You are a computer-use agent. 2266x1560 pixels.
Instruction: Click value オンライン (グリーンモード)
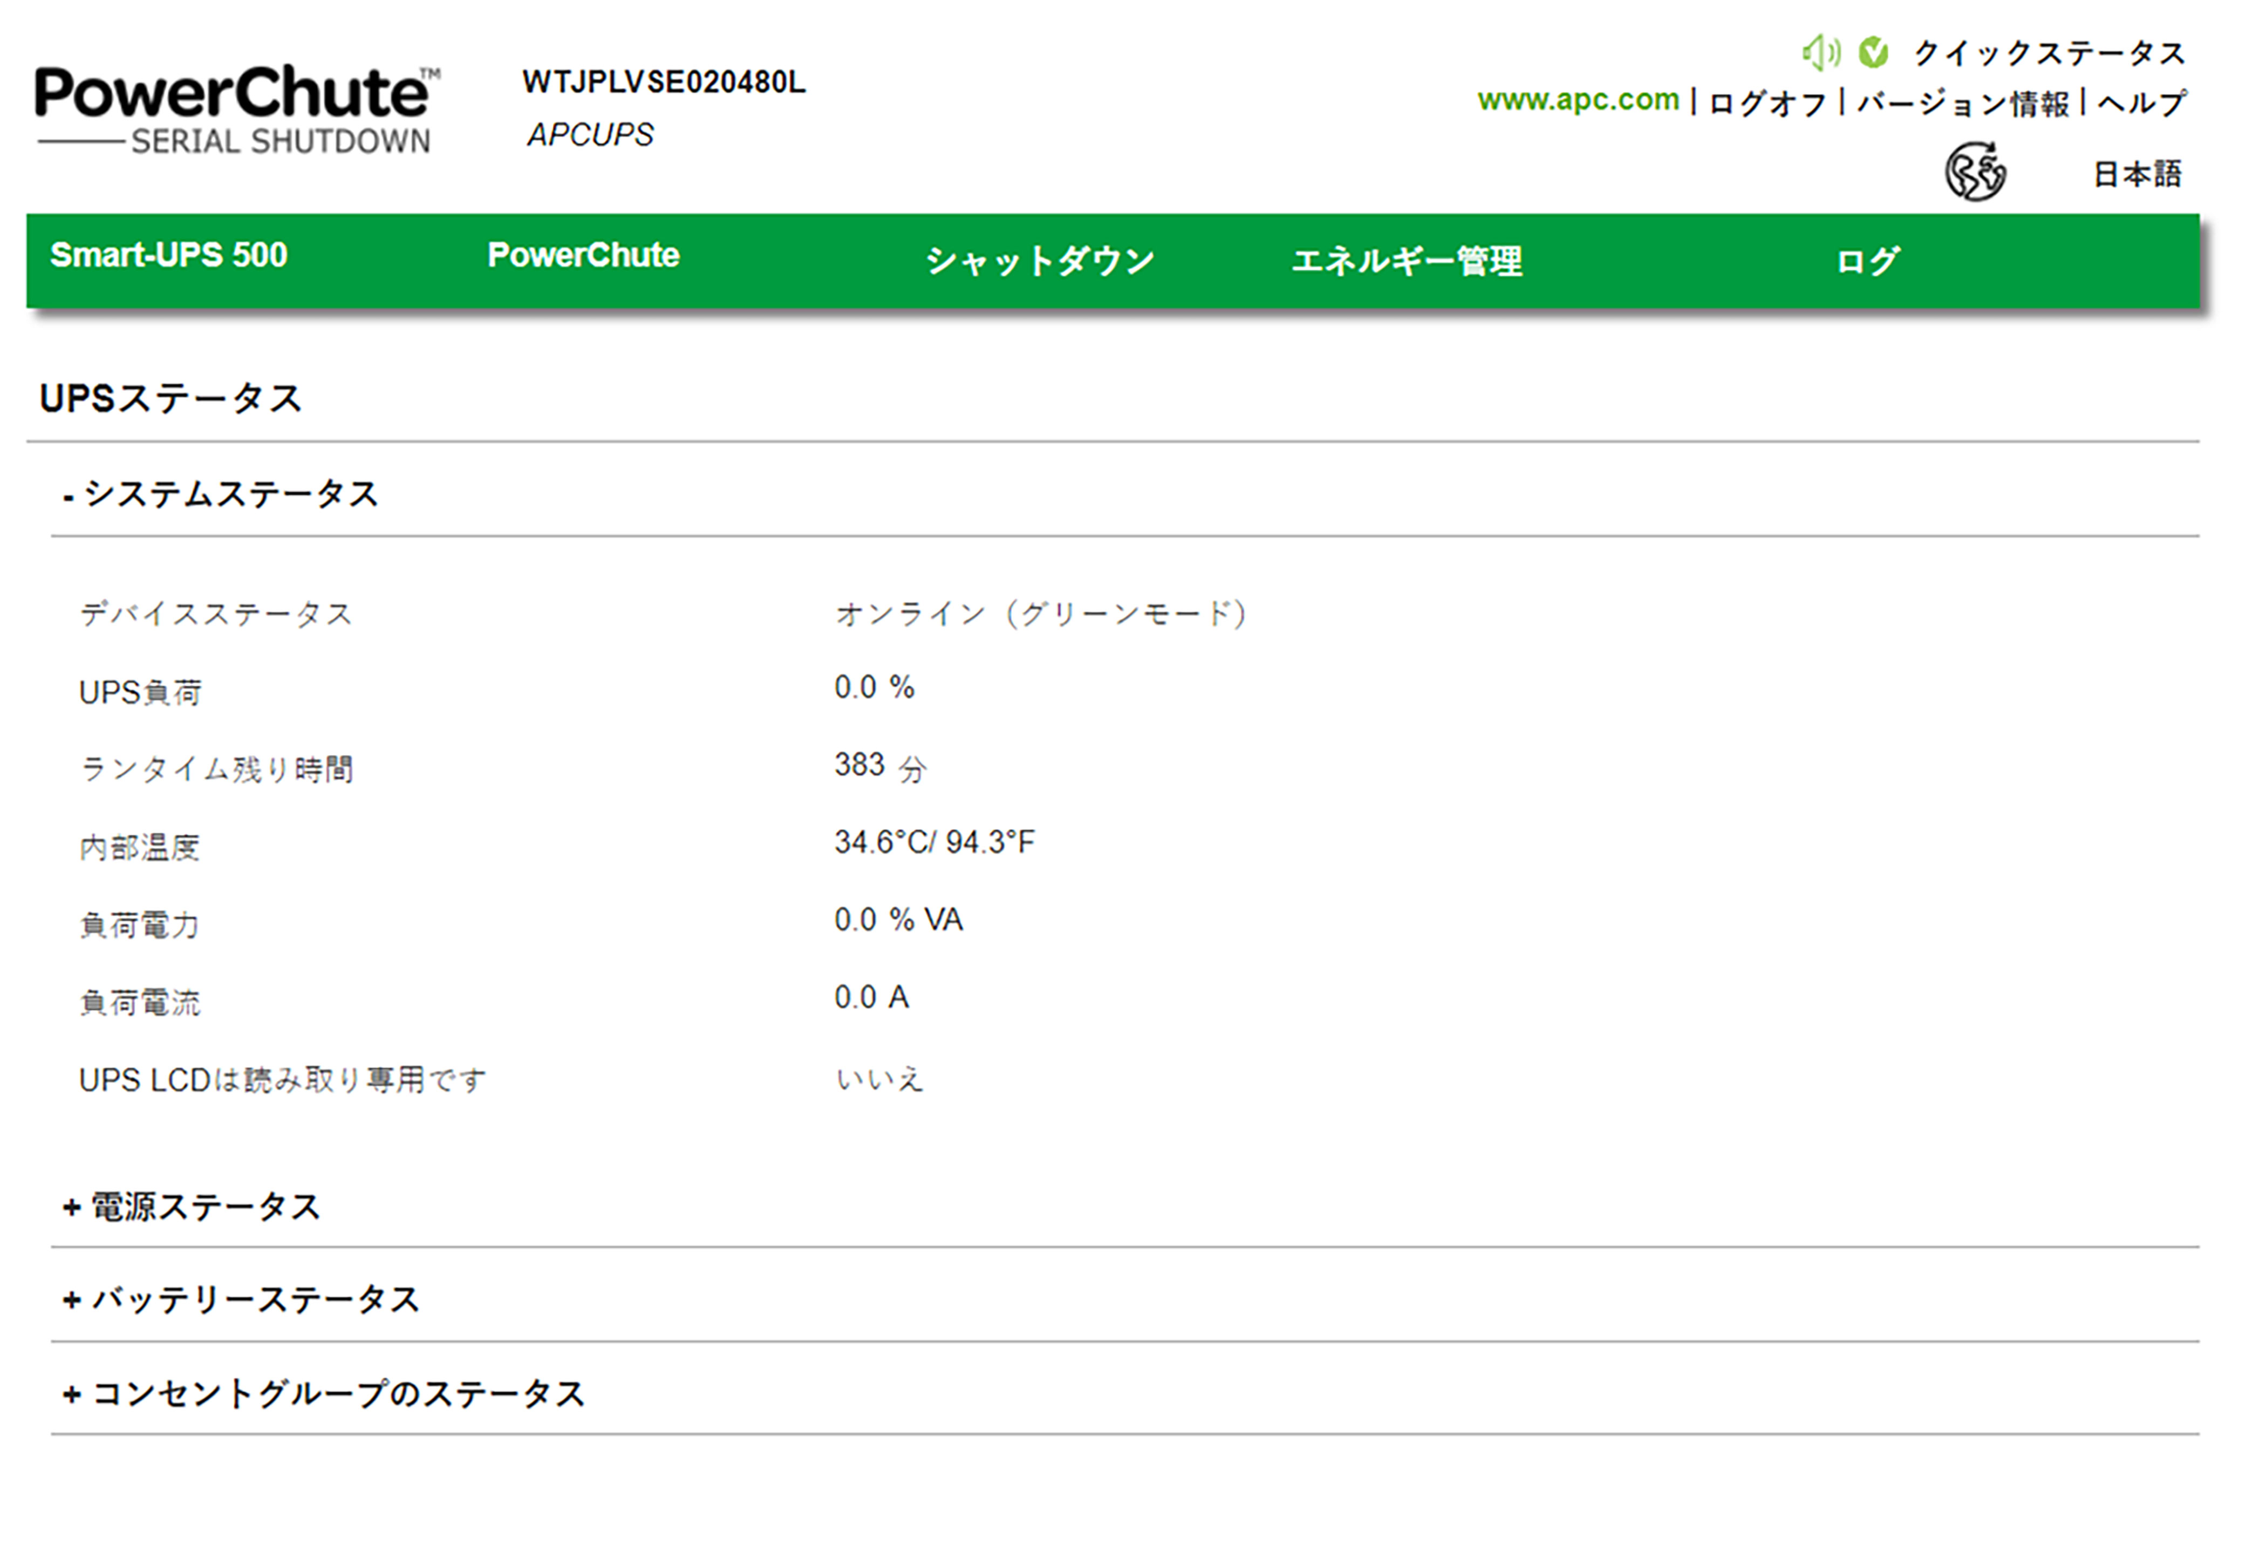click(1042, 615)
